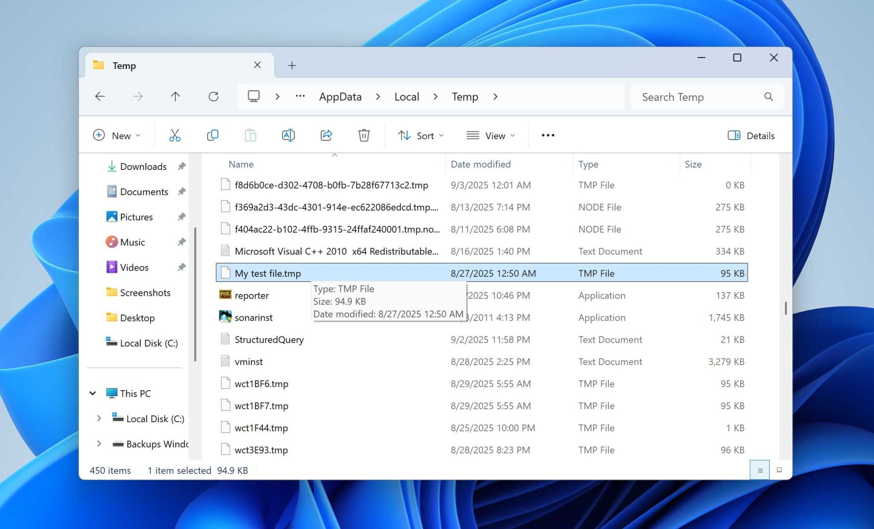Image resolution: width=874 pixels, height=529 pixels.
Task: Navigate to AppData via the breadcrumb
Action: point(340,96)
